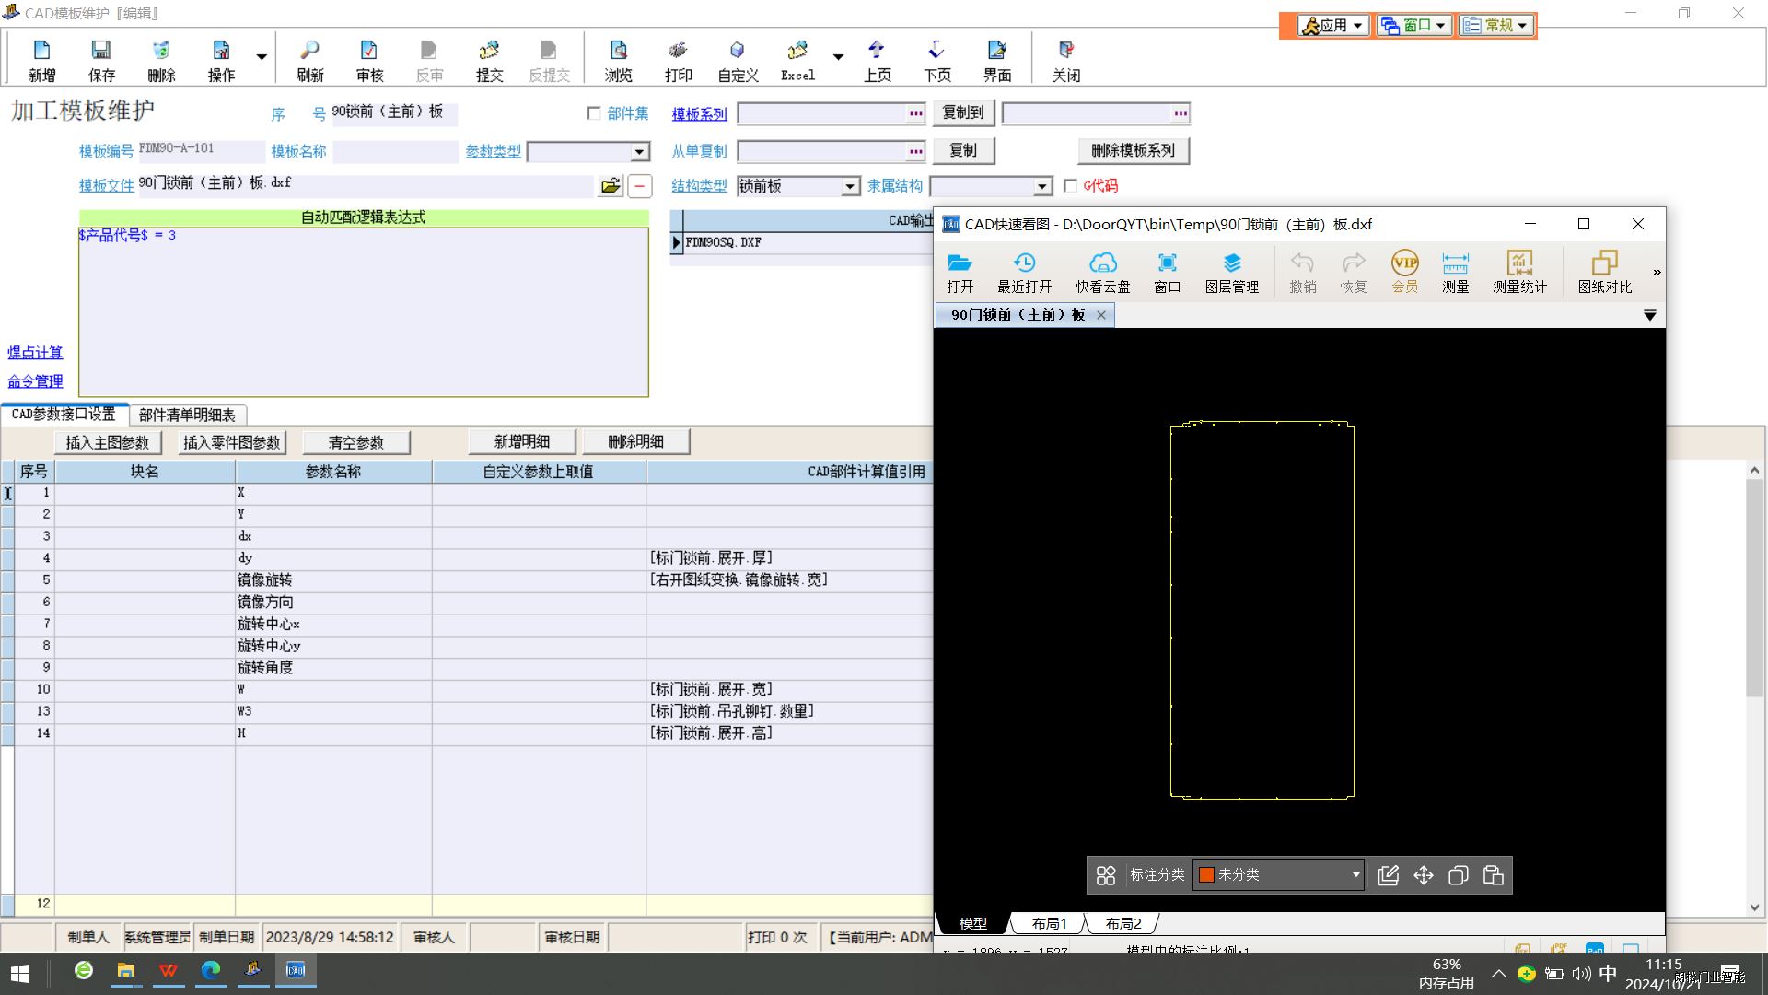Open 快看云盘 in CAD viewer
1768x995 pixels.
click(1103, 273)
